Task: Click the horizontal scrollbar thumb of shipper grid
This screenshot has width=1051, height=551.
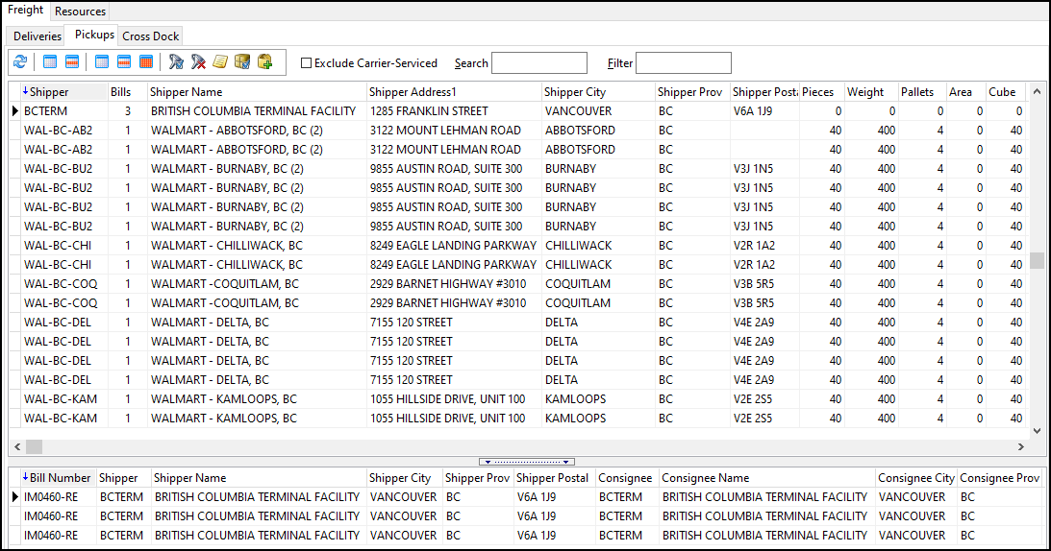Action: (x=34, y=446)
